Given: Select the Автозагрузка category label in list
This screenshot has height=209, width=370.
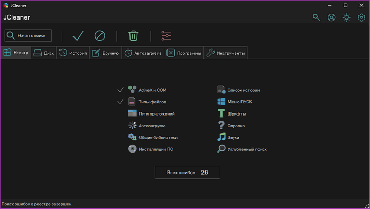Looking at the screenshot, I should click(152, 126).
